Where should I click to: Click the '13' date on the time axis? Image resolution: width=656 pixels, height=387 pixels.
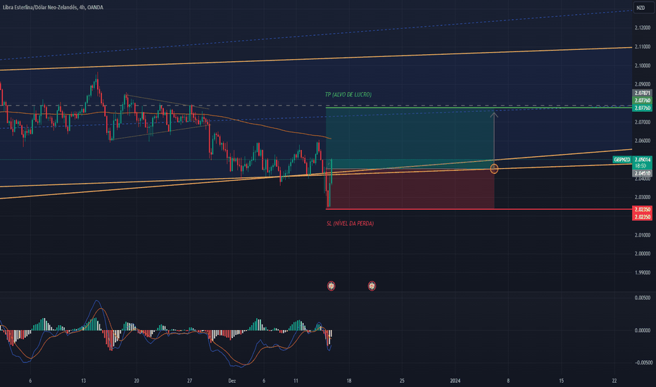point(83,381)
